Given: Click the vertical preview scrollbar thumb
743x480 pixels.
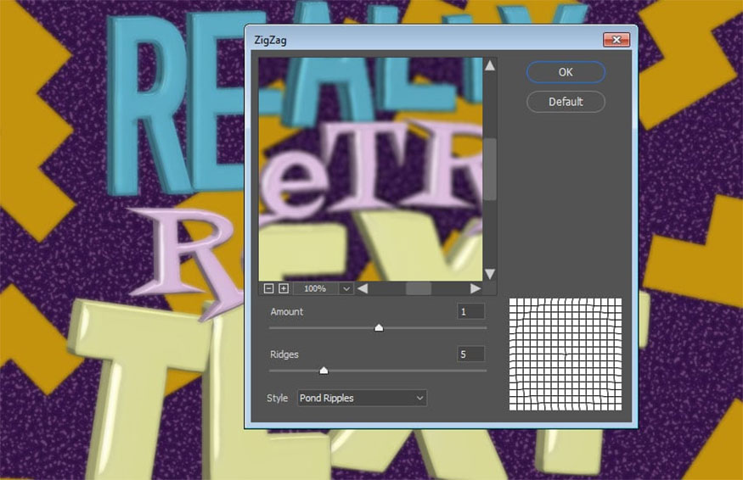Looking at the screenshot, I should (x=490, y=170).
